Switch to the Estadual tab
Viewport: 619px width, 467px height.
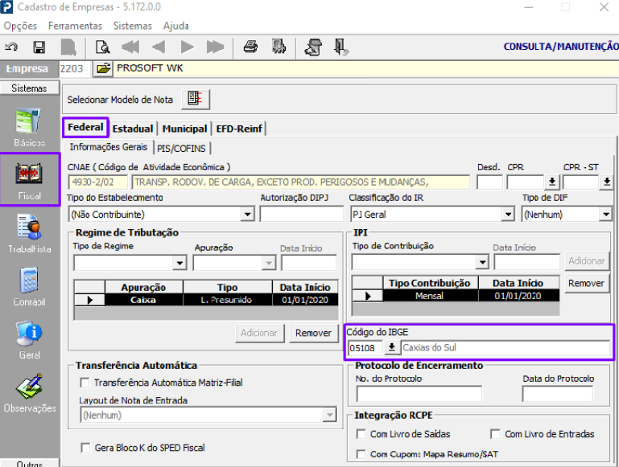pos(133,129)
